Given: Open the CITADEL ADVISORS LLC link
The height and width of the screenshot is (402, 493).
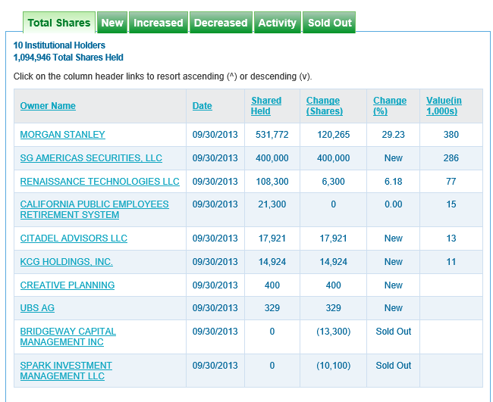Looking at the screenshot, I should pyautogui.click(x=74, y=238).
